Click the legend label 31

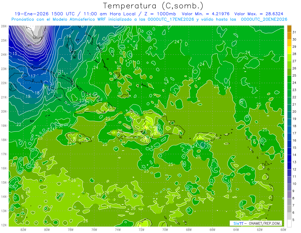(294, 32)
